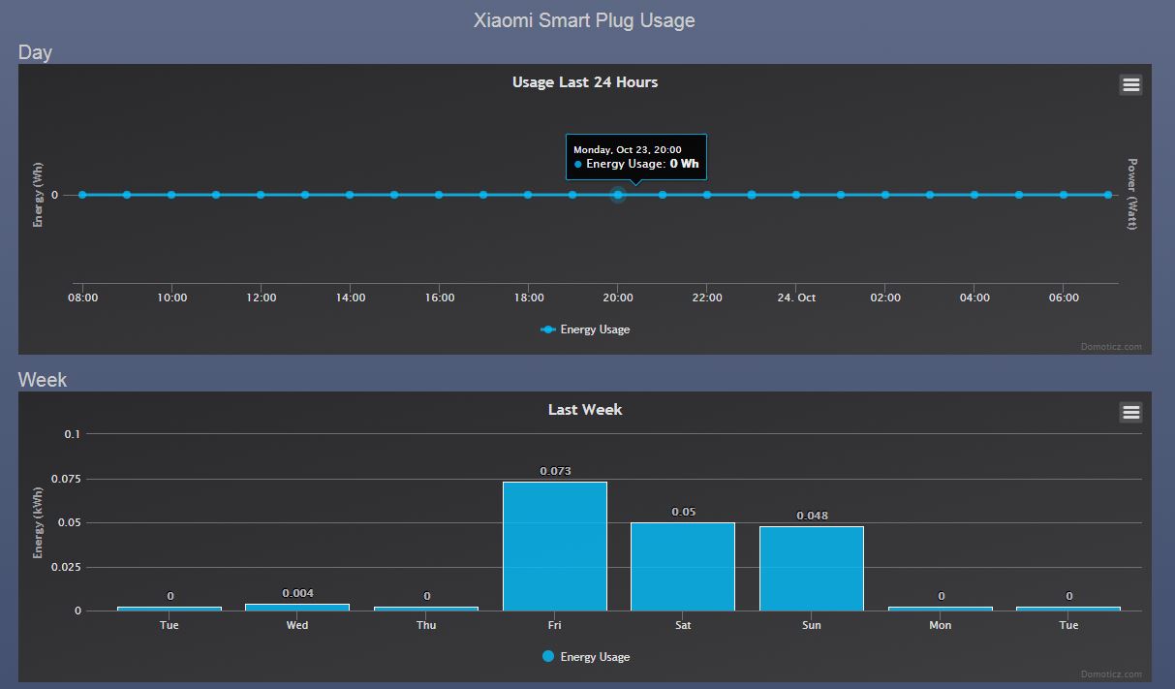
Task: Click the 'Week' section heading
Action: (43, 380)
